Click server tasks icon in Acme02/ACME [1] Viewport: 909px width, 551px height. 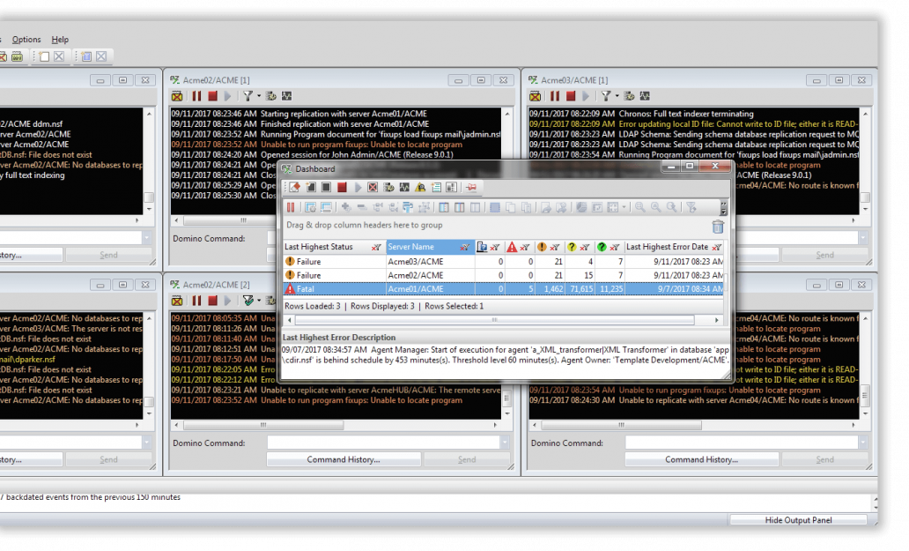(x=270, y=96)
